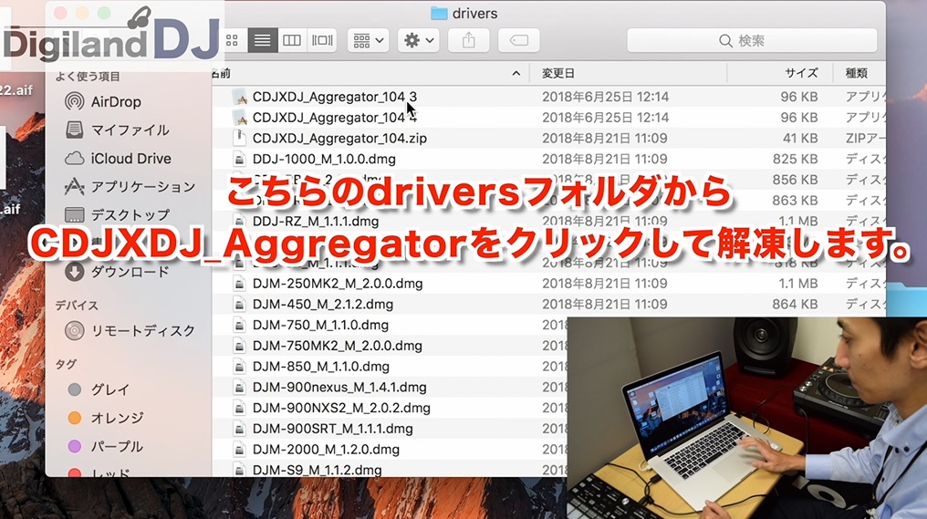Screen dimensions: 927x519
Task: Select file CDJXDJ_Aggregator_104 3
Action: 334,97
